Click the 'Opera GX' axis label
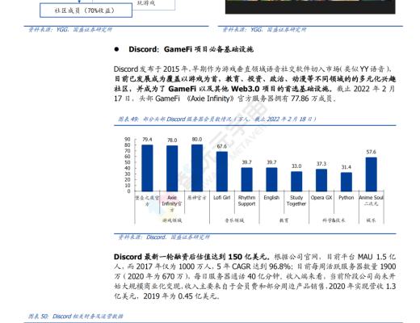 [321, 198]
